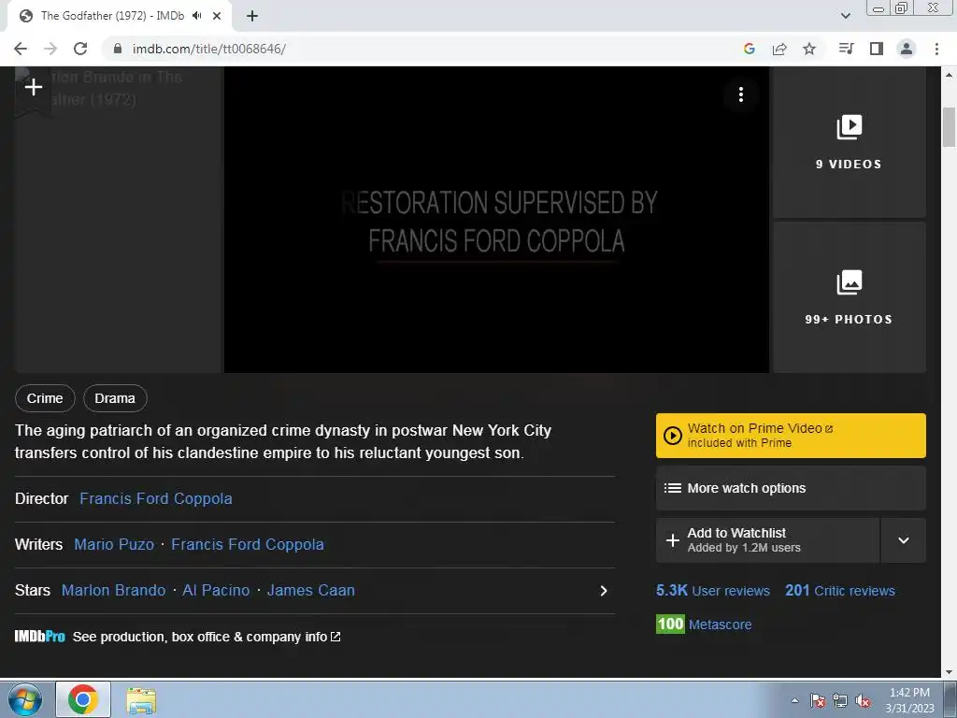Open the media control icon
This screenshot has width=957, height=718.
846,49
